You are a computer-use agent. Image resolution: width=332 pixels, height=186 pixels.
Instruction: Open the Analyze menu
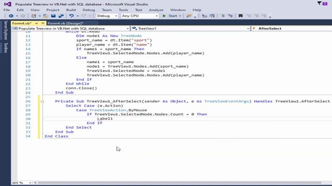[156, 10]
